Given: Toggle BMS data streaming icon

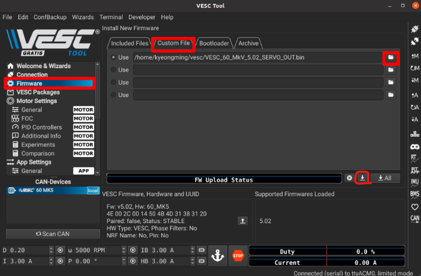Looking at the screenshot, I should [x=415, y=194].
